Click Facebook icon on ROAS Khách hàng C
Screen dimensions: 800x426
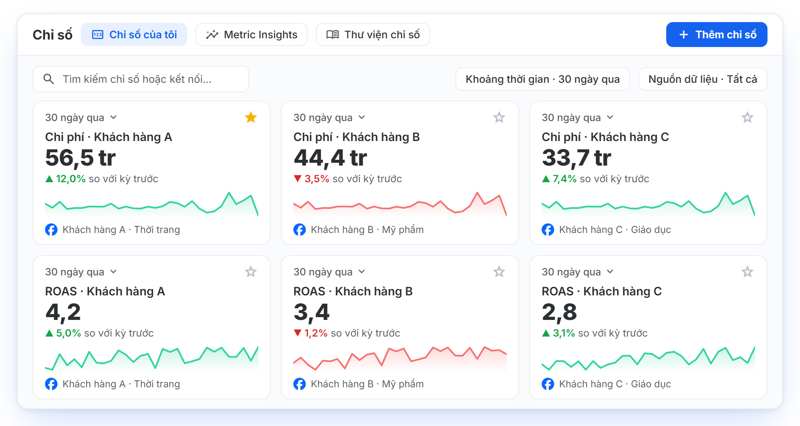click(548, 384)
